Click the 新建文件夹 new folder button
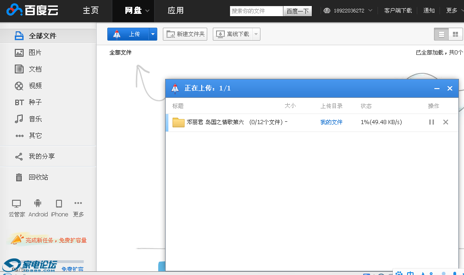 pos(185,34)
